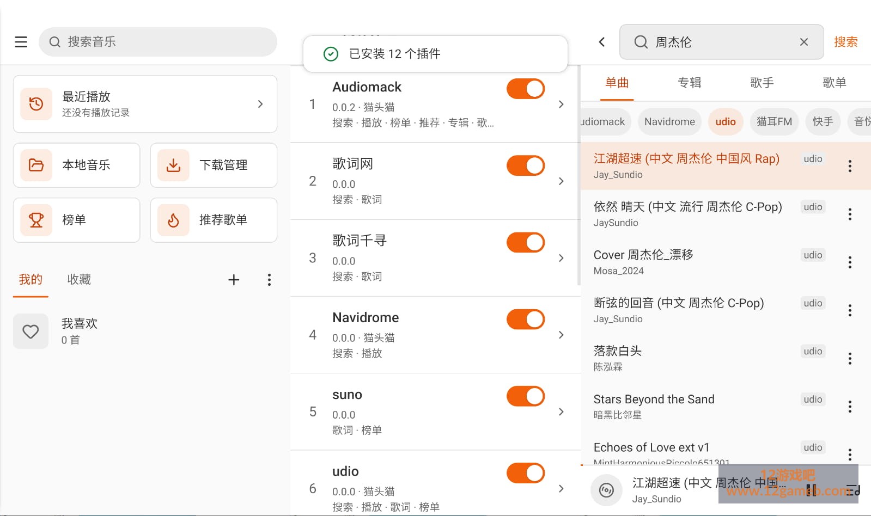Switch to the 收藏 tab
Screen dimensions: 871x516
pyautogui.click(x=79, y=280)
